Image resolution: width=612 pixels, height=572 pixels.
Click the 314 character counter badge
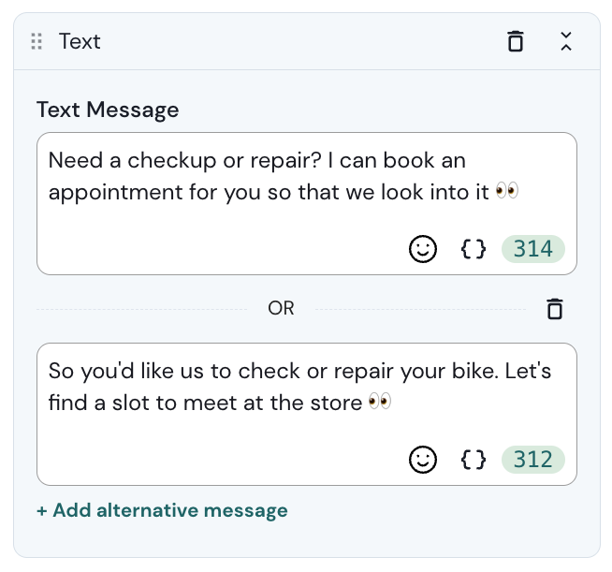click(533, 249)
